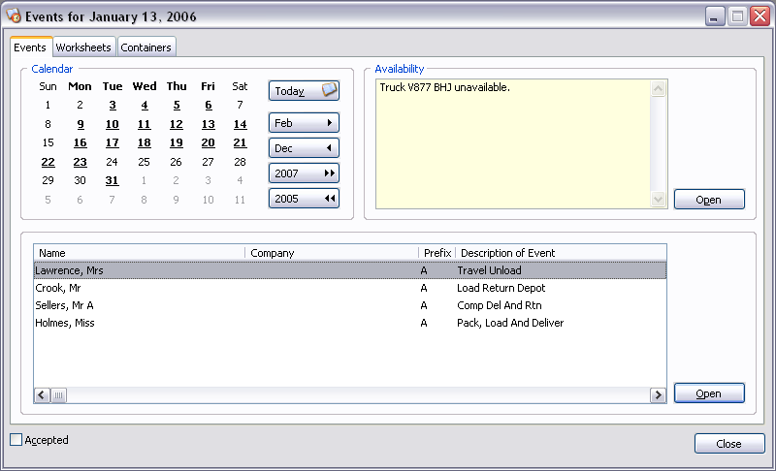Click the Today button with calendar icon
The width and height of the screenshot is (776, 471).
pyautogui.click(x=304, y=91)
